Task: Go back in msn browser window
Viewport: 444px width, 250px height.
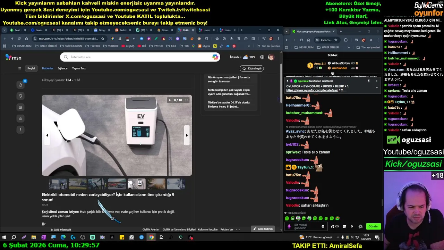Action: tap(5, 39)
